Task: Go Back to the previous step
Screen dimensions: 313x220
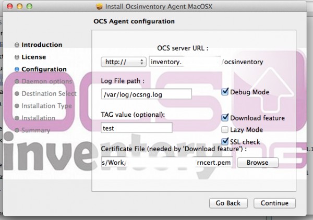Action: click(228, 203)
